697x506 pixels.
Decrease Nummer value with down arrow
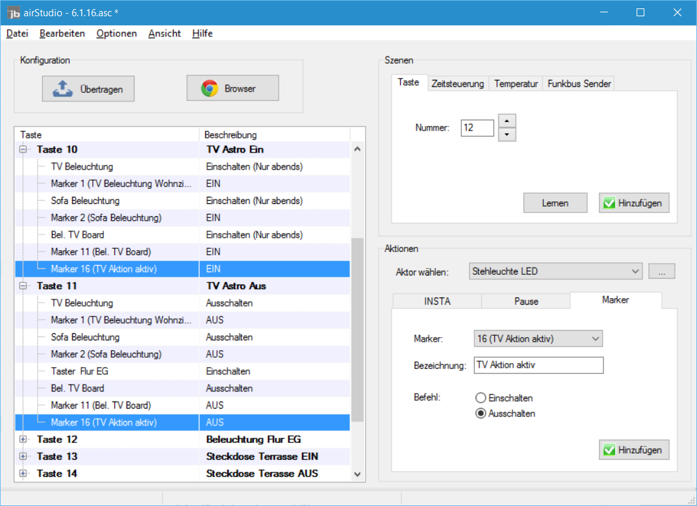[507, 134]
